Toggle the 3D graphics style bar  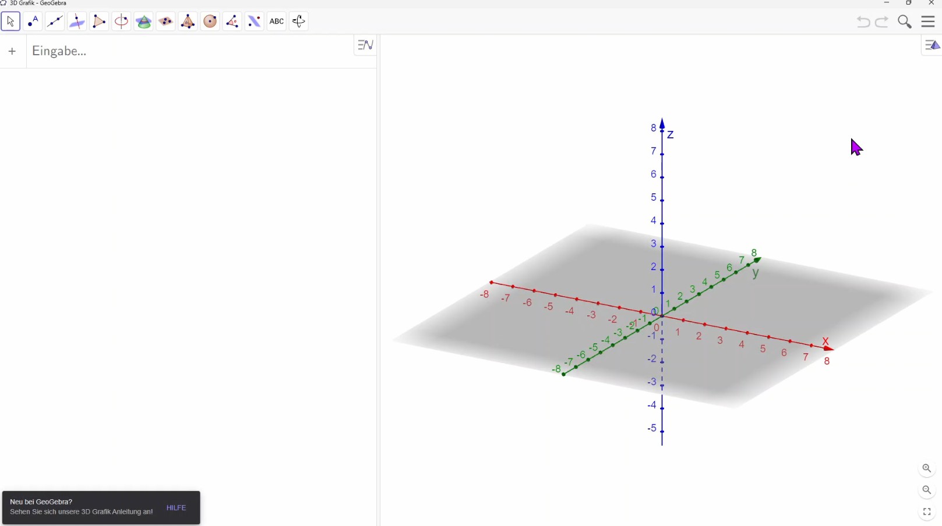(x=932, y=45)
